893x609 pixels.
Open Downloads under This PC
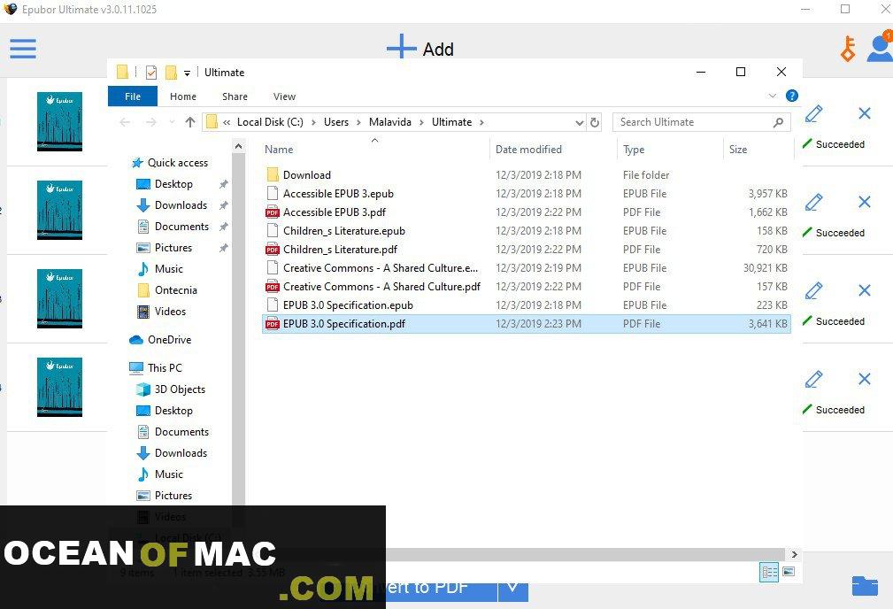click(172, 453)
